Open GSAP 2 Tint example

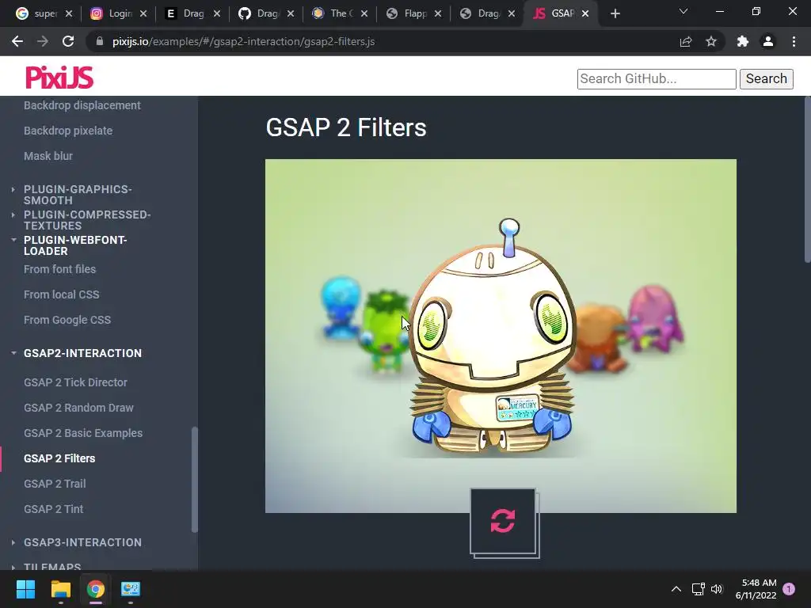point(53,509)
